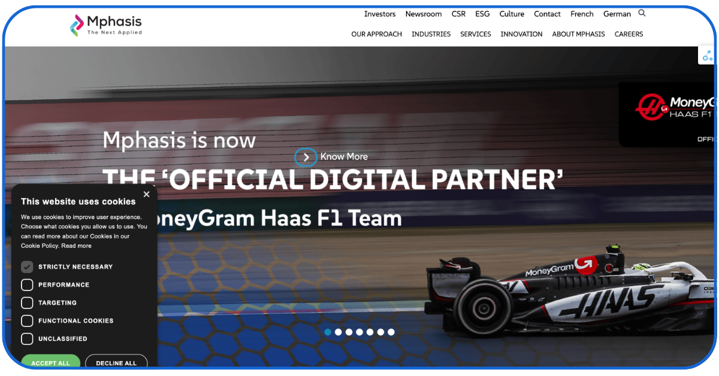Check the Unclassified cookies checkbox
Viewport: 719px width, 376px height.
27,339
